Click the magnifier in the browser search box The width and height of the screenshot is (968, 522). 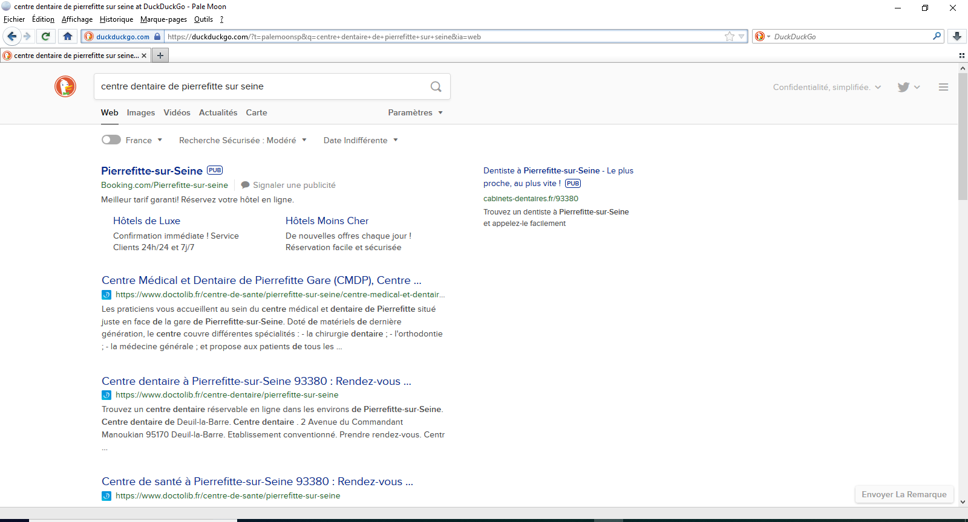pyautogui.click(x=937, y=36)
